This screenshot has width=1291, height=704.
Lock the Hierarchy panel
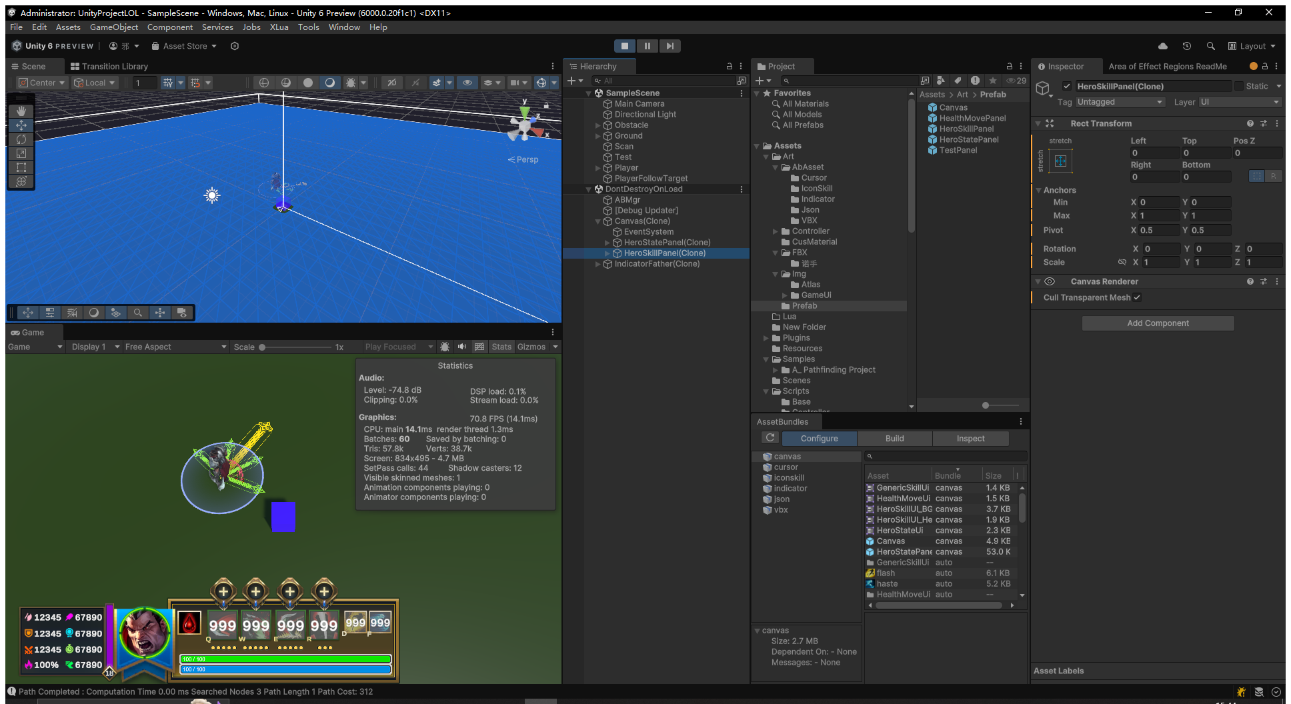(730, 66)
